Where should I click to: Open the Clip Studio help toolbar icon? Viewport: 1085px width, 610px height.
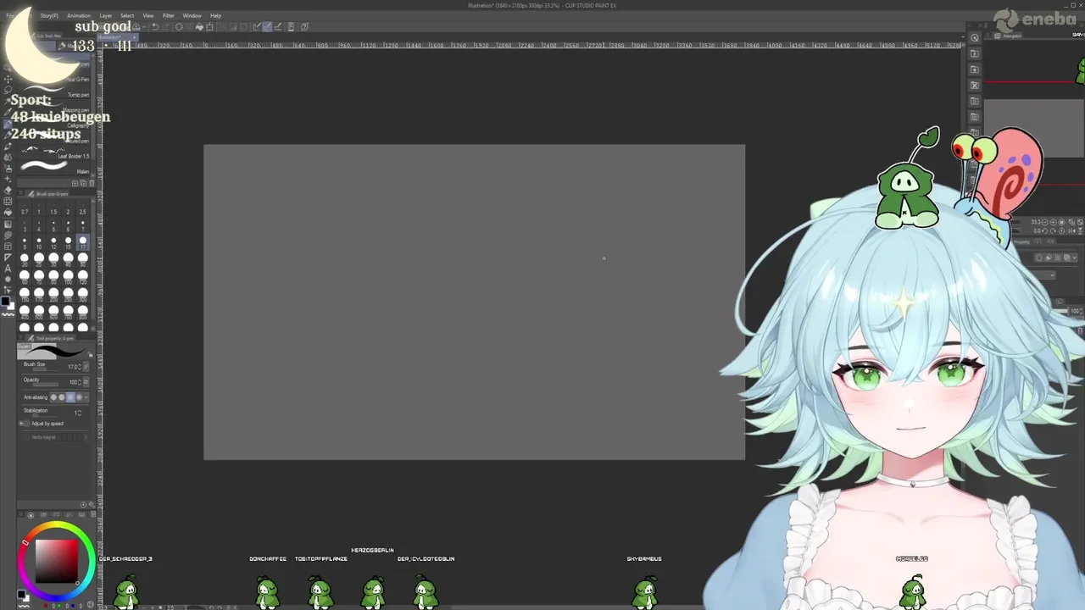tap(305, 26)
